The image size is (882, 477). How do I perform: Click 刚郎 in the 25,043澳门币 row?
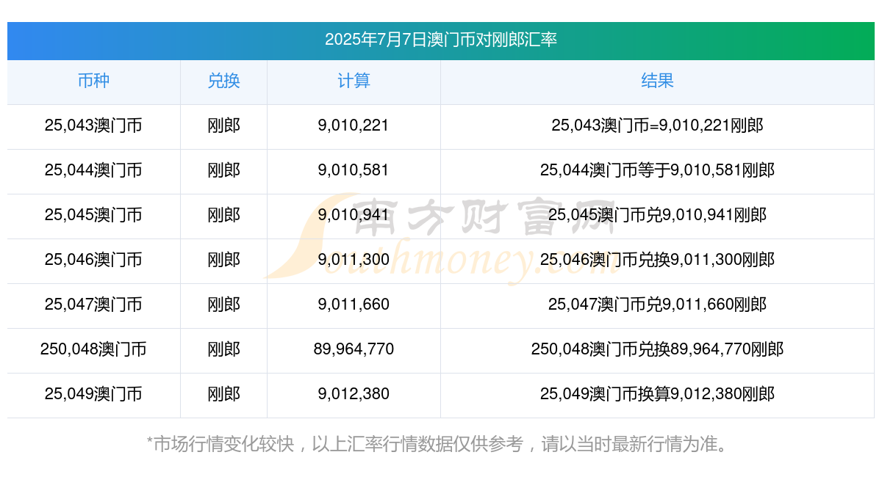tap(223, 125)
